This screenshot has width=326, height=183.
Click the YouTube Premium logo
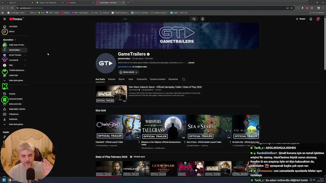[x=16, y=19]
